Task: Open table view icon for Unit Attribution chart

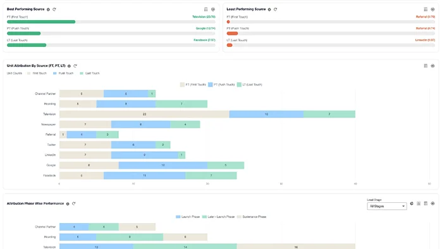Action: (x=426, y=66)
